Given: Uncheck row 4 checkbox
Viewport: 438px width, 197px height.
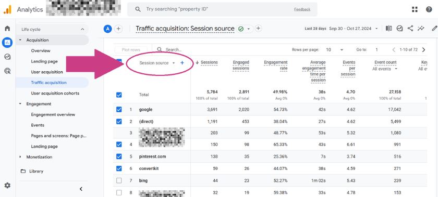Looking at the screenshot, I should 119,145.
